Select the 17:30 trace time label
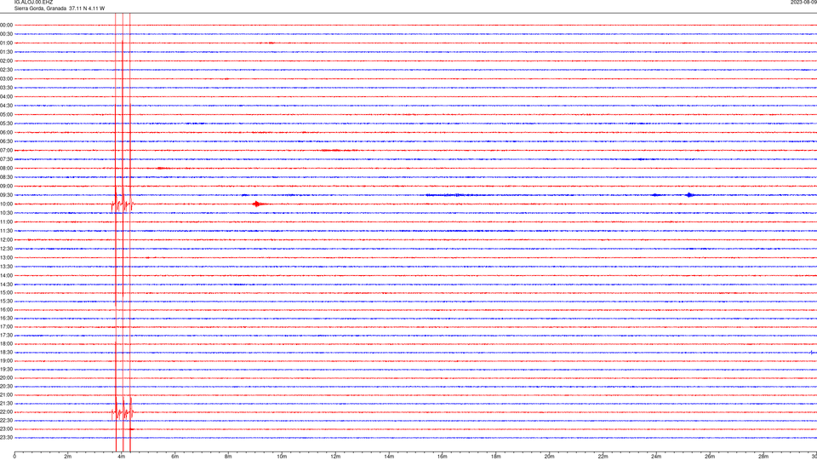The width and height of the screenshot is (817, 460). click(x=6, y=336)
